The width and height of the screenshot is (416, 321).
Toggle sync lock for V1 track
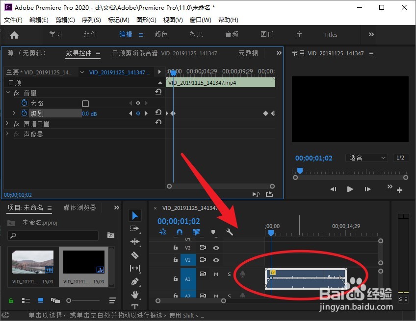click(x=203, y=260)
